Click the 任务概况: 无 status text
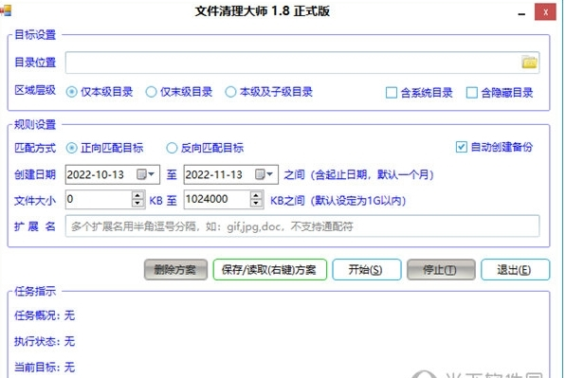Screen dimensions: 566x378 point(45,315)
